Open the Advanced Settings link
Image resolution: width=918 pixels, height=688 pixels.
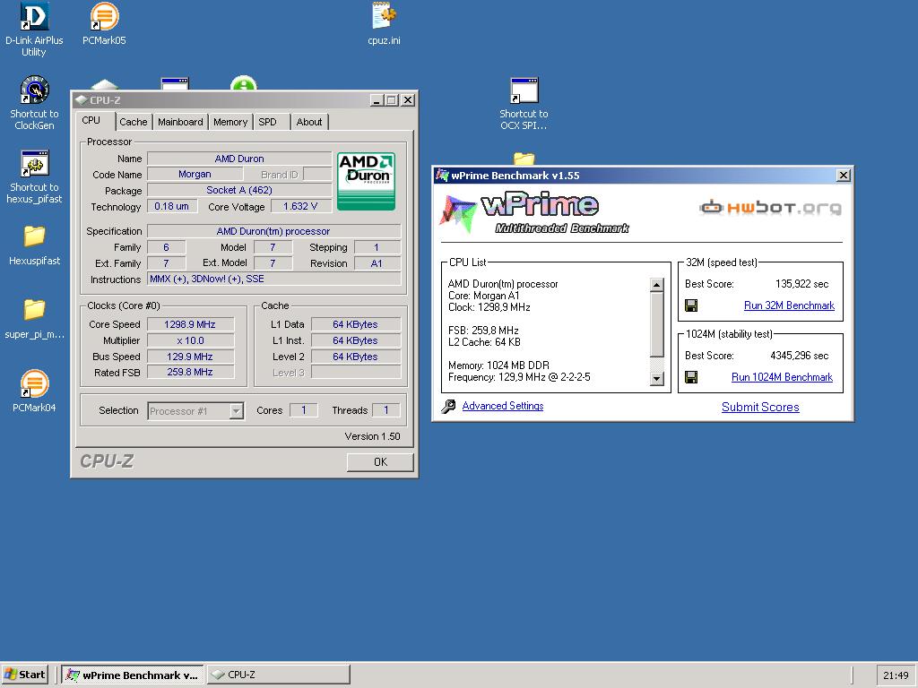503,406
